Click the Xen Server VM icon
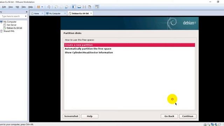The width and height of the screenshot is (224, 126). 5,25
